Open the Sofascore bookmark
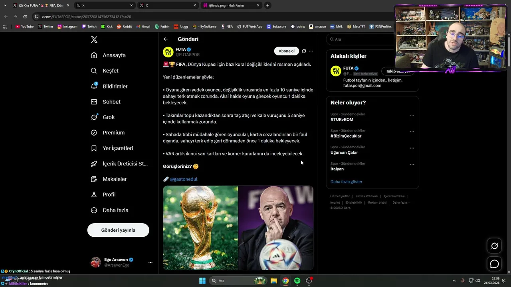The height and width of the screenshot is (287, 511). point(276,27)
